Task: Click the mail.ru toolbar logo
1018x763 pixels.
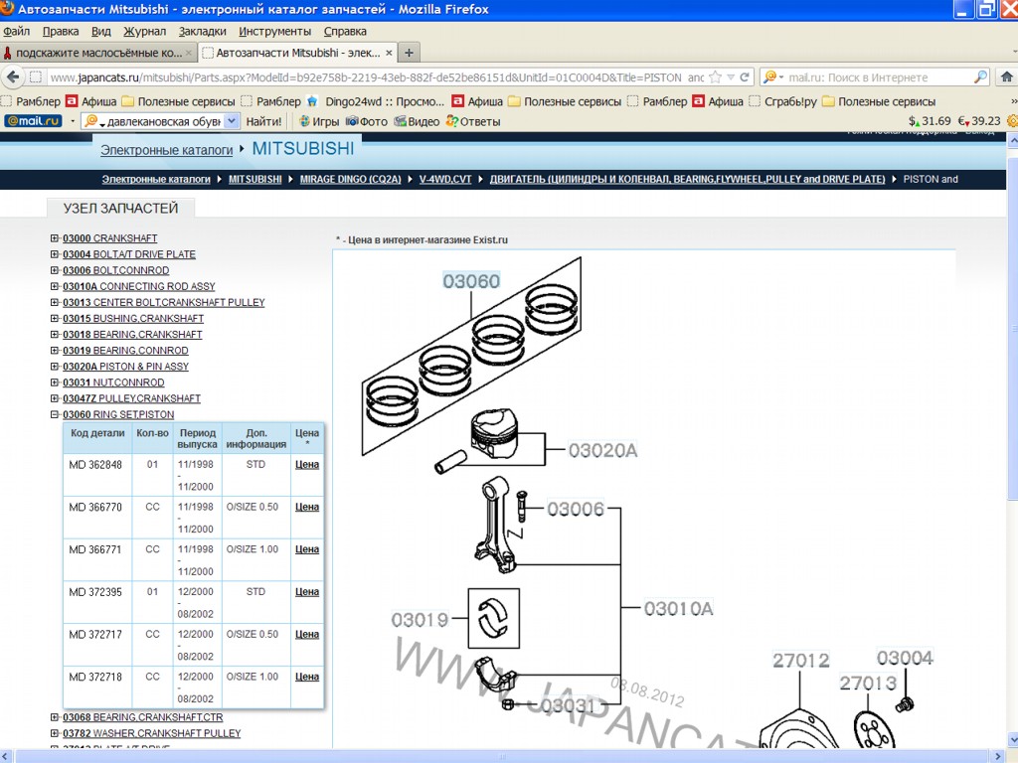Action: pyautogui.click(x=33, y=121)
